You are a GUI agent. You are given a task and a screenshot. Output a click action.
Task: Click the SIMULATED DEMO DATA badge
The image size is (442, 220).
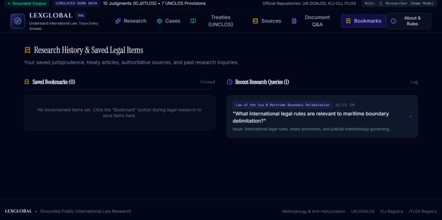[76, 3]
